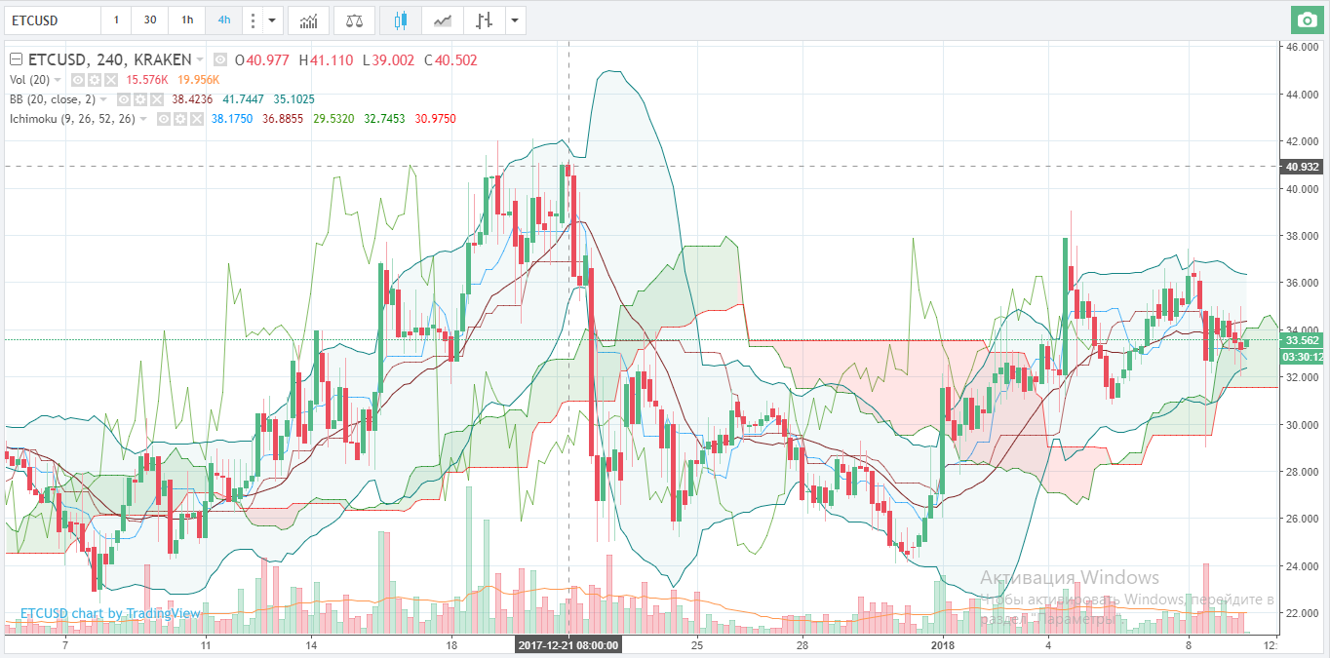Hide the BB (20, close, 2) indicator
Image resolution: width=1330 pixels, height=658 pixels.
pyautogui.click(x=125, y=99)
